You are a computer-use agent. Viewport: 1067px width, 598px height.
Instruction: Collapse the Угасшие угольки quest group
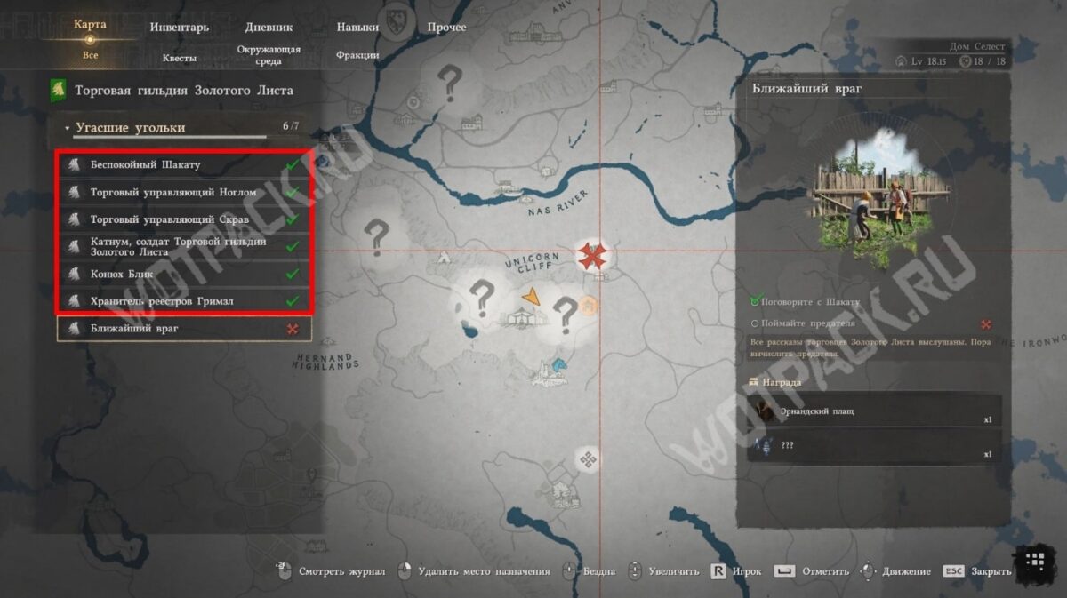click(68, 128)
